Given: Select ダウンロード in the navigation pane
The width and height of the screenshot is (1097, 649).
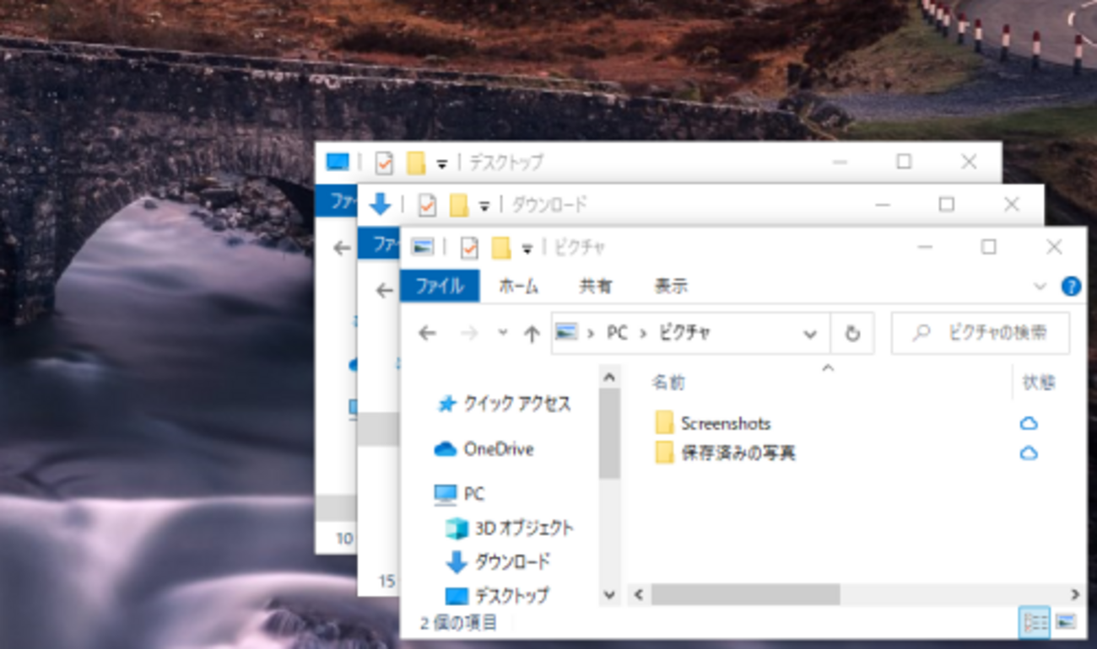Looking at the screenshot, I should click(x=498, y=561).
